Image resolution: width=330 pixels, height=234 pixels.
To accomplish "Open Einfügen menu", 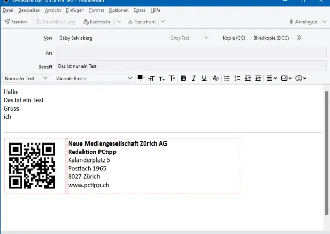I will coord(75,10).
